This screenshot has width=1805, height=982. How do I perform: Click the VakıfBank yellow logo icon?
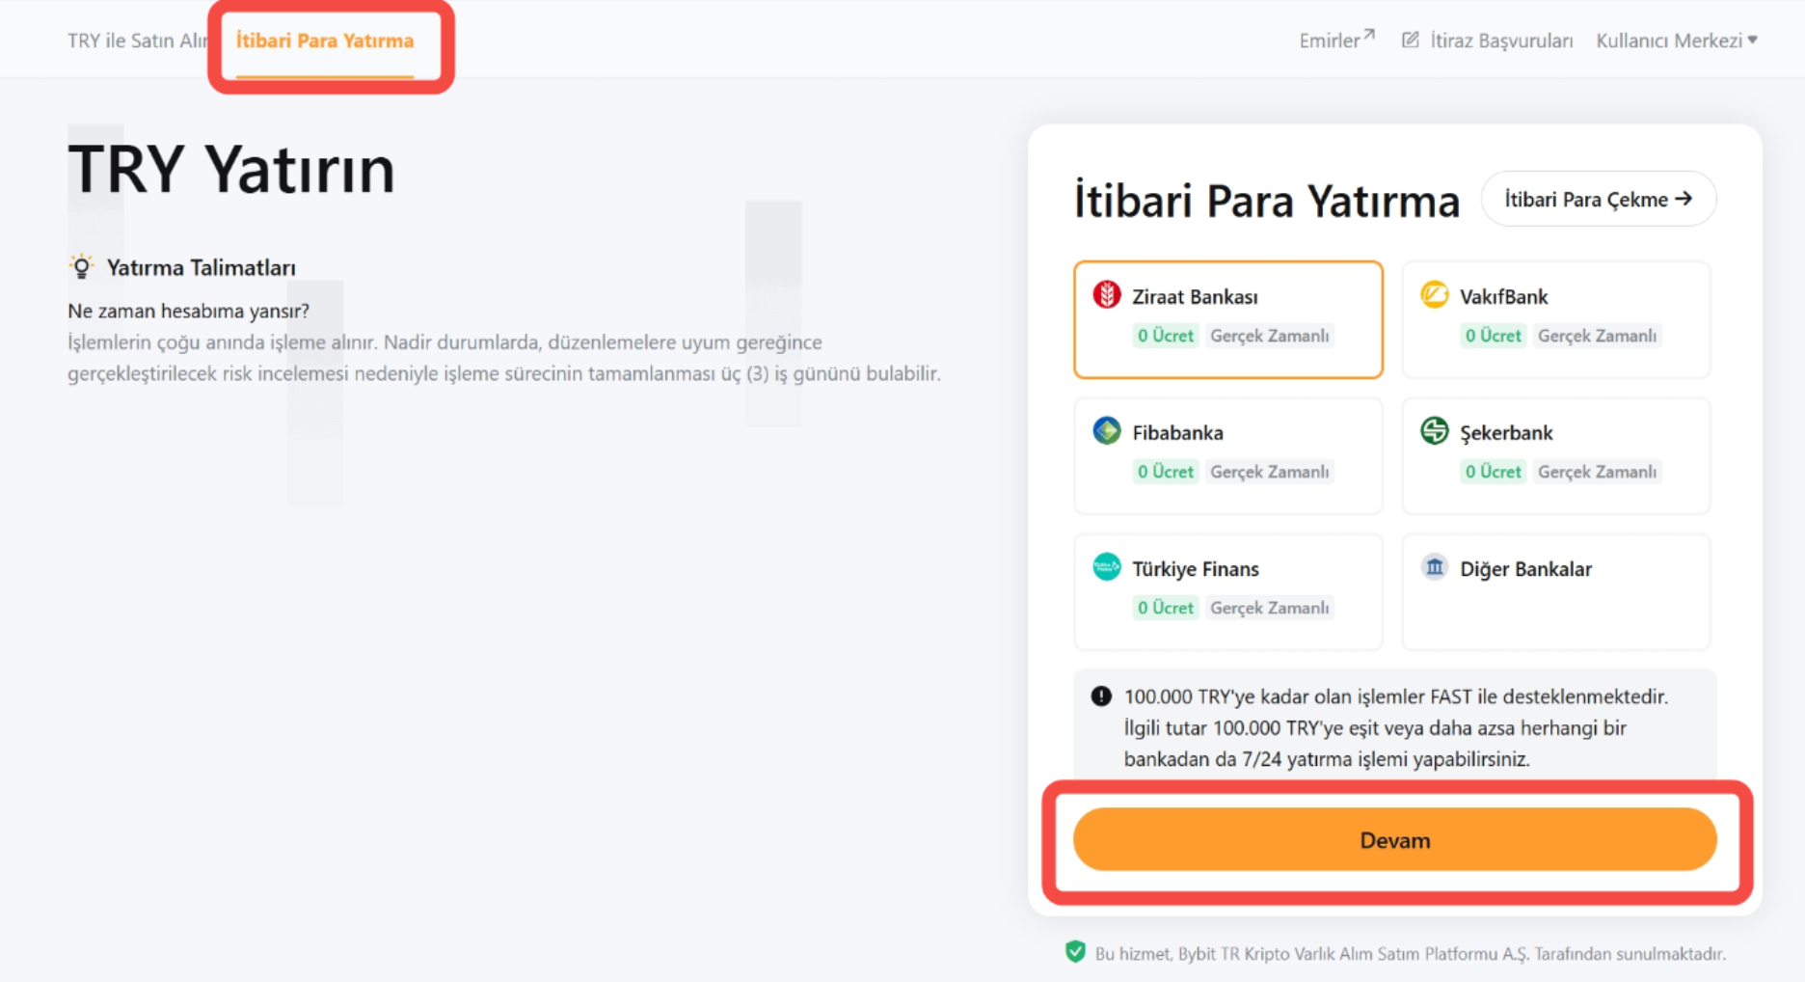(x=1434, y=294)
